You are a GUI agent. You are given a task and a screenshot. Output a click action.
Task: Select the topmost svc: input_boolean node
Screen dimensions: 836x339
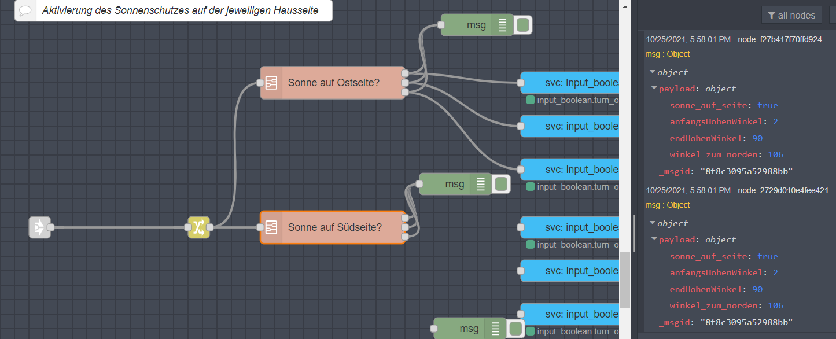(x=569, y=83)
